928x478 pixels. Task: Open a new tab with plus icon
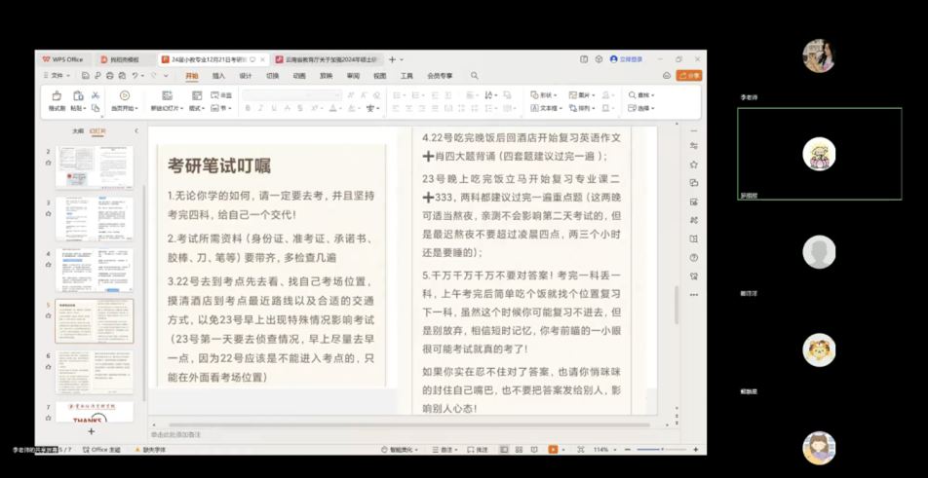(393, 59)
